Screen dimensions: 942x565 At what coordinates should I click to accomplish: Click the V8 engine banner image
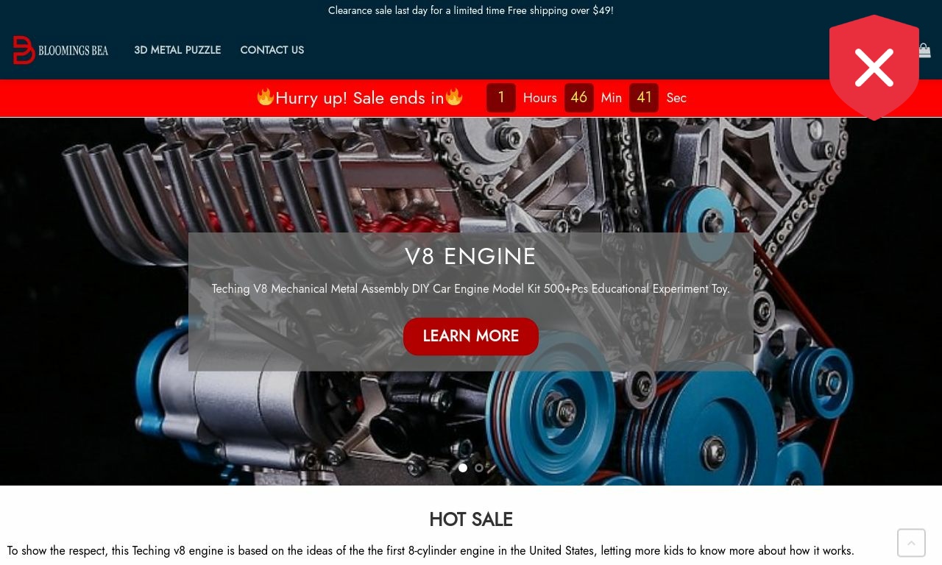(471, 302)
